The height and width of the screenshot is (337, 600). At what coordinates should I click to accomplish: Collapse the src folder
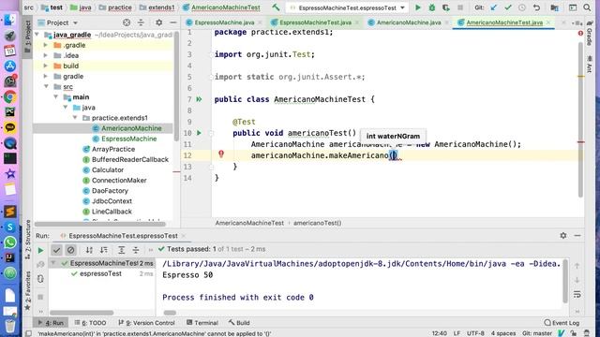click(46, 87)
